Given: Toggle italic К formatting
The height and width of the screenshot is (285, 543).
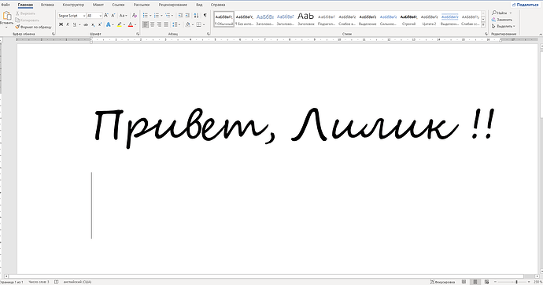Looking at the screenshot, I should (x=68, y=24).
